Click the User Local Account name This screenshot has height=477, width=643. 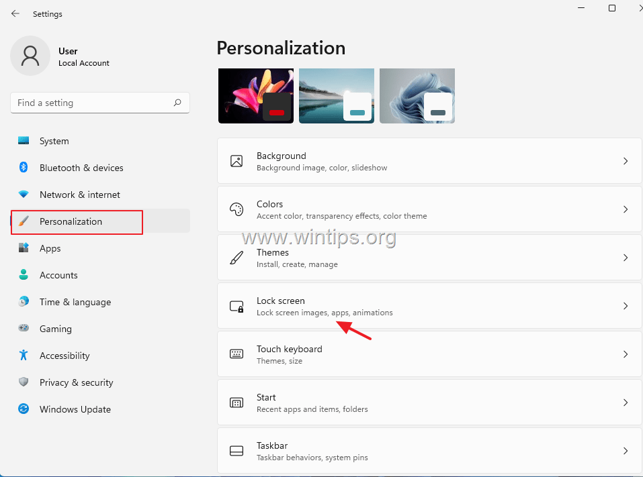[84, 56]
